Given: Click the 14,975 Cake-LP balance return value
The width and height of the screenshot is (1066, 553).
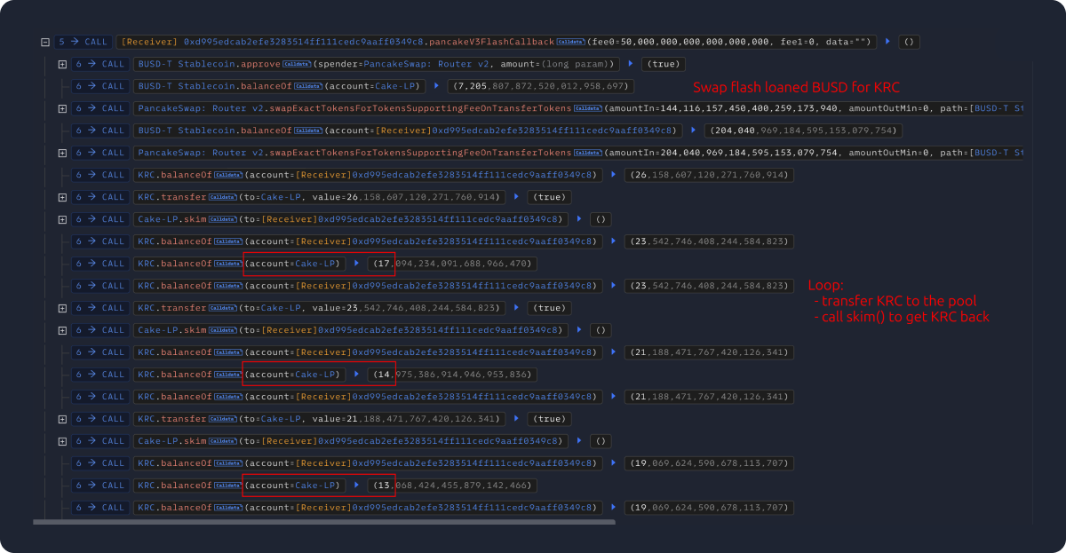Looking at the screenshot, I should click(452, 375).
